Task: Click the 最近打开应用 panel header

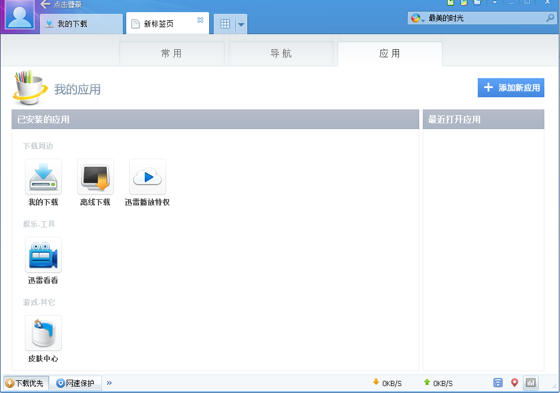Action: click(x=484, y=119)
